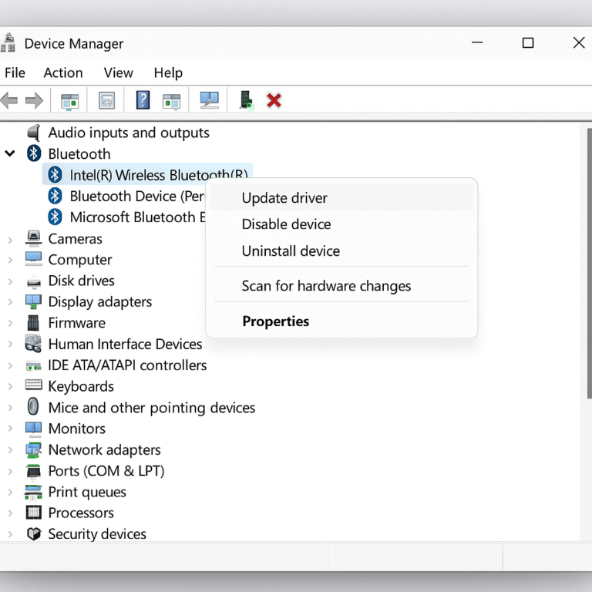Pick Uninstall device from context menu

click(291, 251)
